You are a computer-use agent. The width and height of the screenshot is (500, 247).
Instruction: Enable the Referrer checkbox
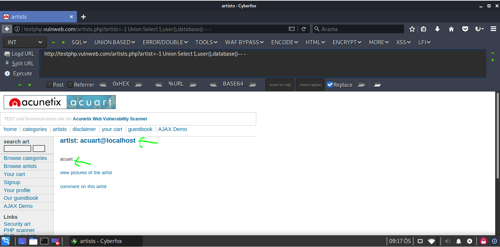pos(70,85)
